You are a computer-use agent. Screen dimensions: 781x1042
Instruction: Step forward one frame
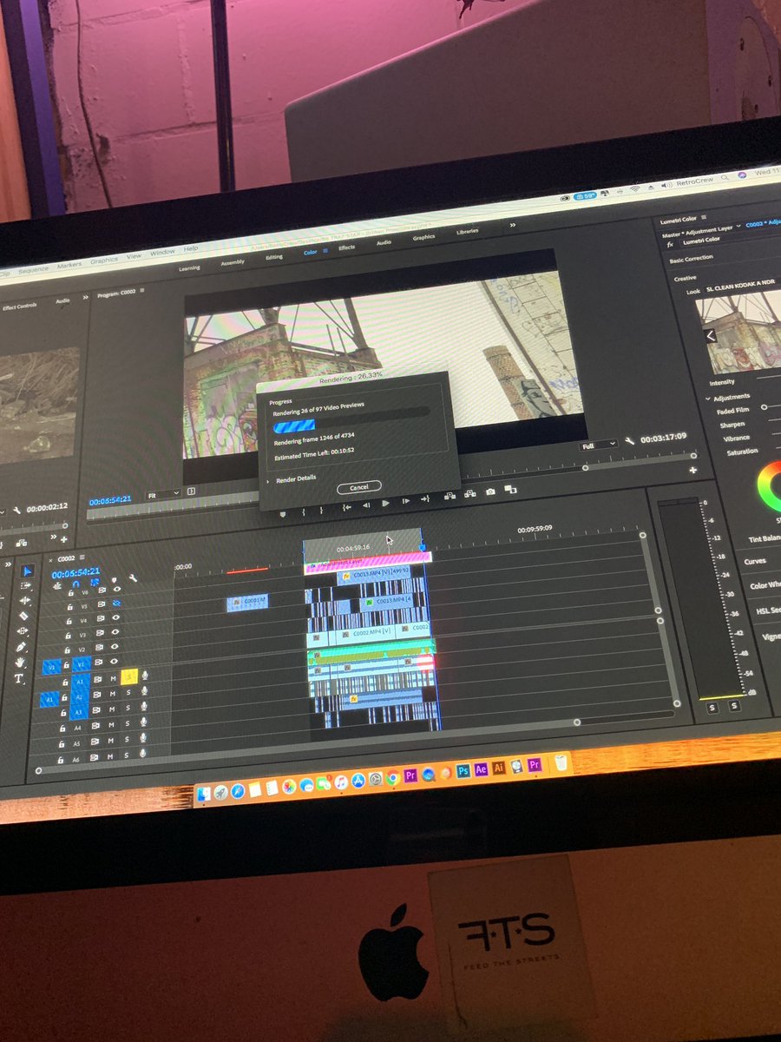(405, 501)
